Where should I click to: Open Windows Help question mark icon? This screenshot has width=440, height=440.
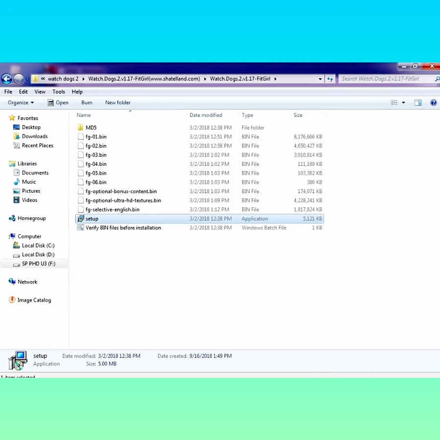[x=433, y=103]
